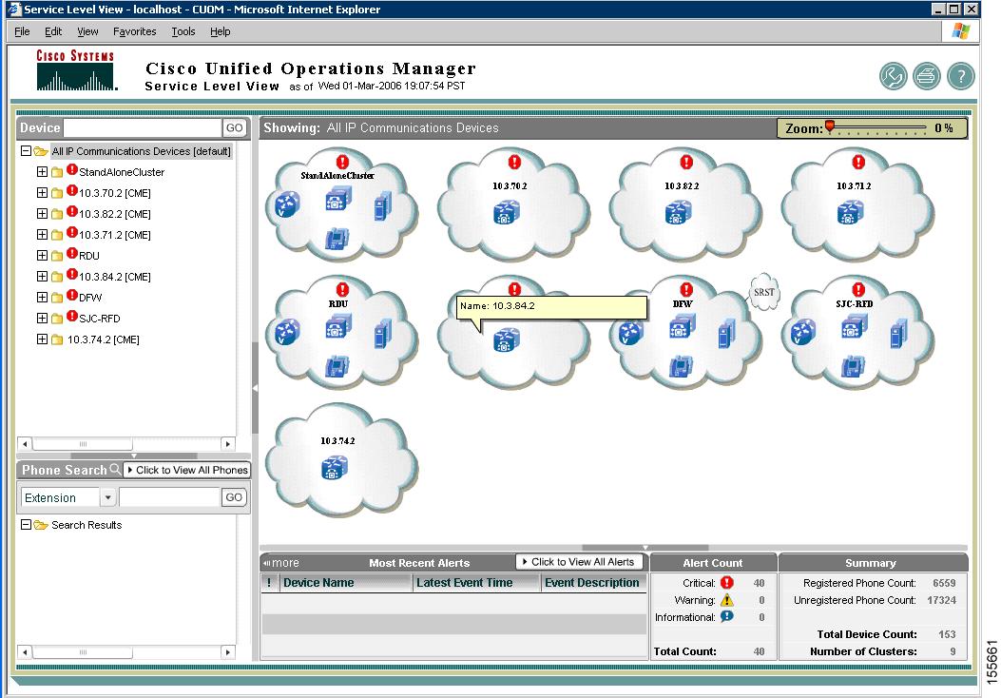Open the Tools menu
This screenshot has width=1001, height=698.
pos(183,31)
